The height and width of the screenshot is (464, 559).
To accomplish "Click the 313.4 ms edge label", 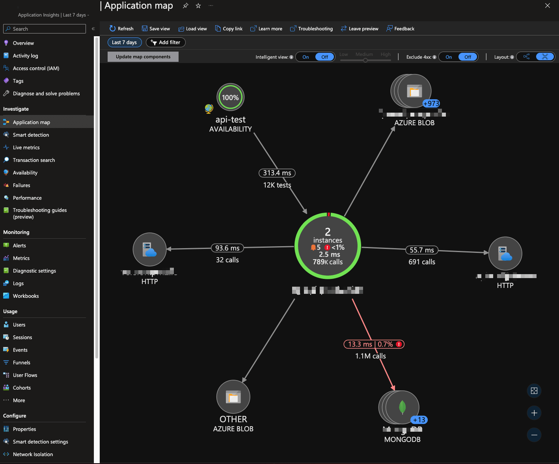I will click(x=277, y=173).
